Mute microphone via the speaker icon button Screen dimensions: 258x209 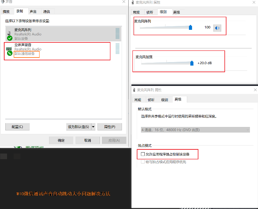coord(217,28)
